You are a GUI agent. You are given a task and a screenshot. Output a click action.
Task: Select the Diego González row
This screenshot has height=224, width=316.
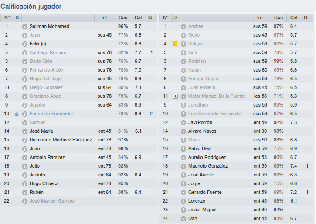pyautogui.click(x=79, y=87)
